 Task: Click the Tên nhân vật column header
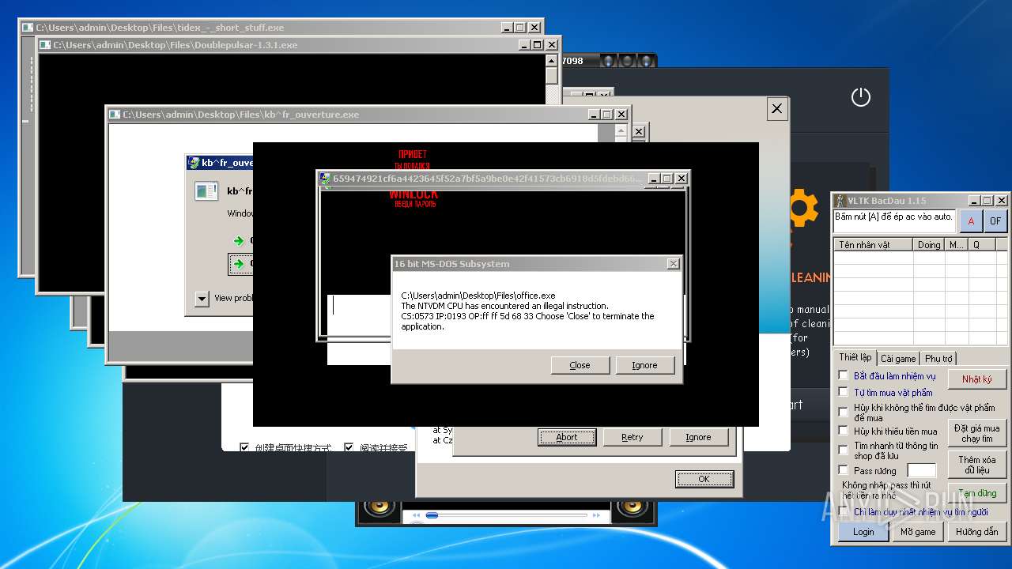coord(874,245)
